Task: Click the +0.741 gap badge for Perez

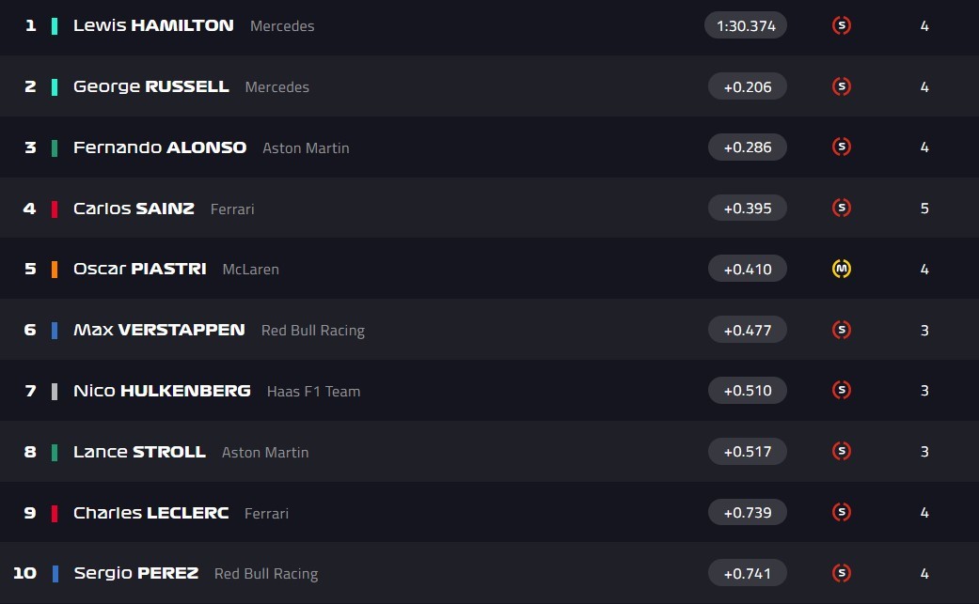Action: point(748,572)
